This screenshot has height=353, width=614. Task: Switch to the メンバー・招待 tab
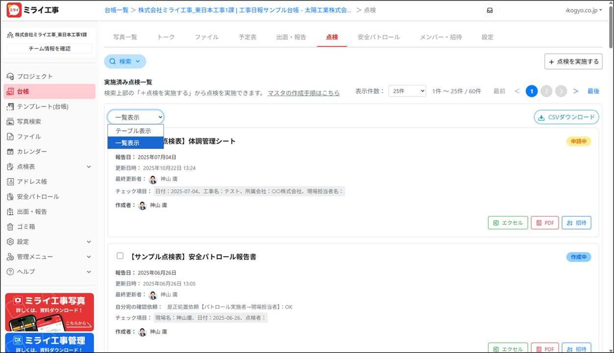440,37
